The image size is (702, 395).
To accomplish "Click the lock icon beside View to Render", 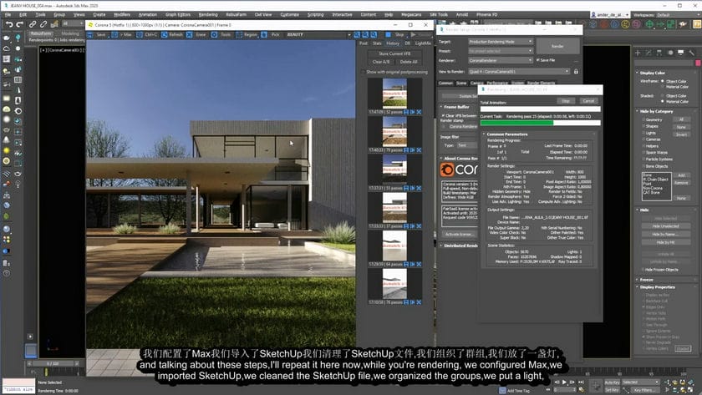I will pyautogui.click(x=576, y=71).
